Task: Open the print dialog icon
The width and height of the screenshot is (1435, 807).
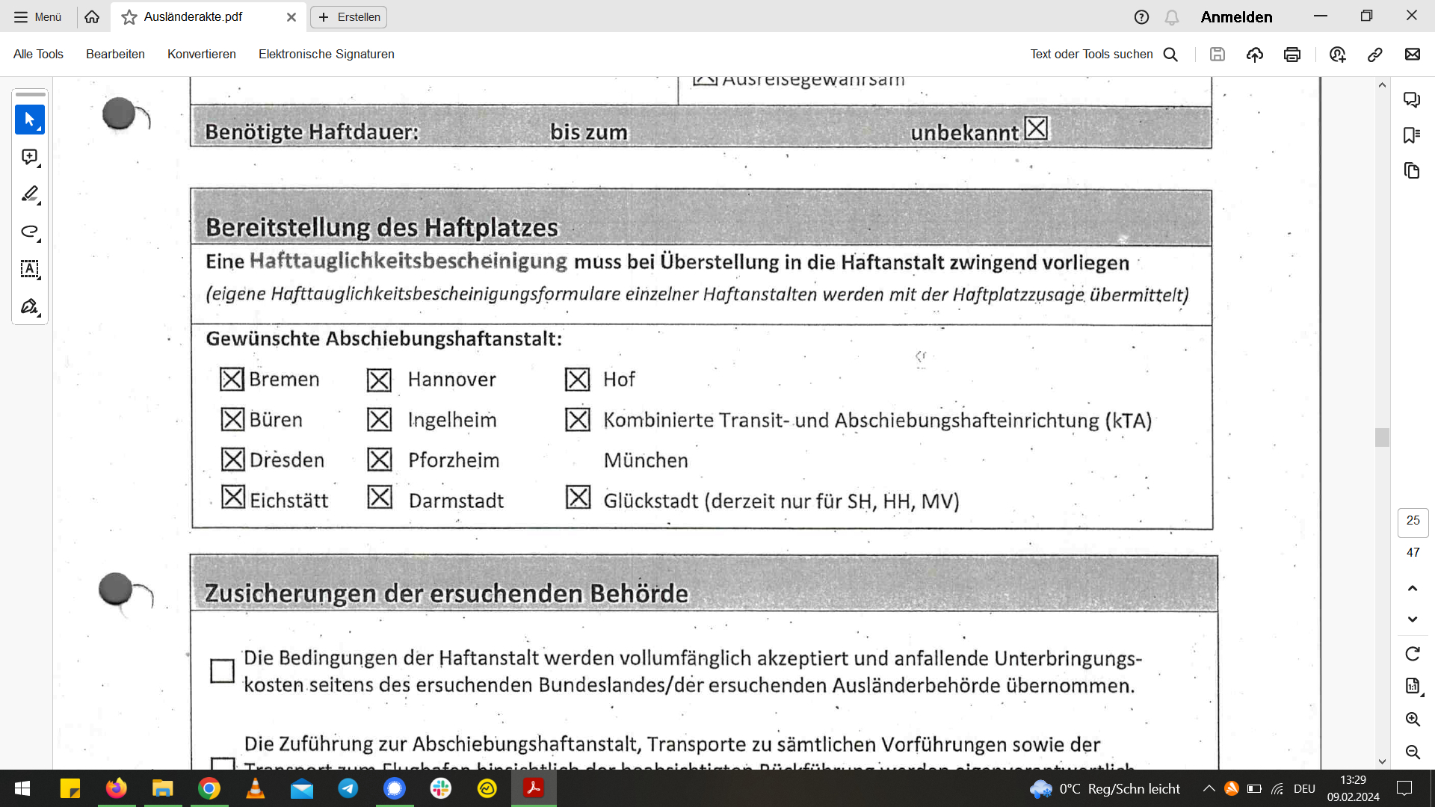Action: coord(1291,55)
